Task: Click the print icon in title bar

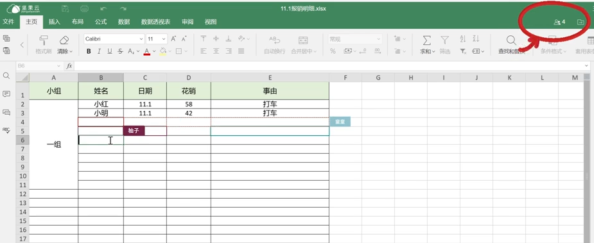Action: point(84,8)
